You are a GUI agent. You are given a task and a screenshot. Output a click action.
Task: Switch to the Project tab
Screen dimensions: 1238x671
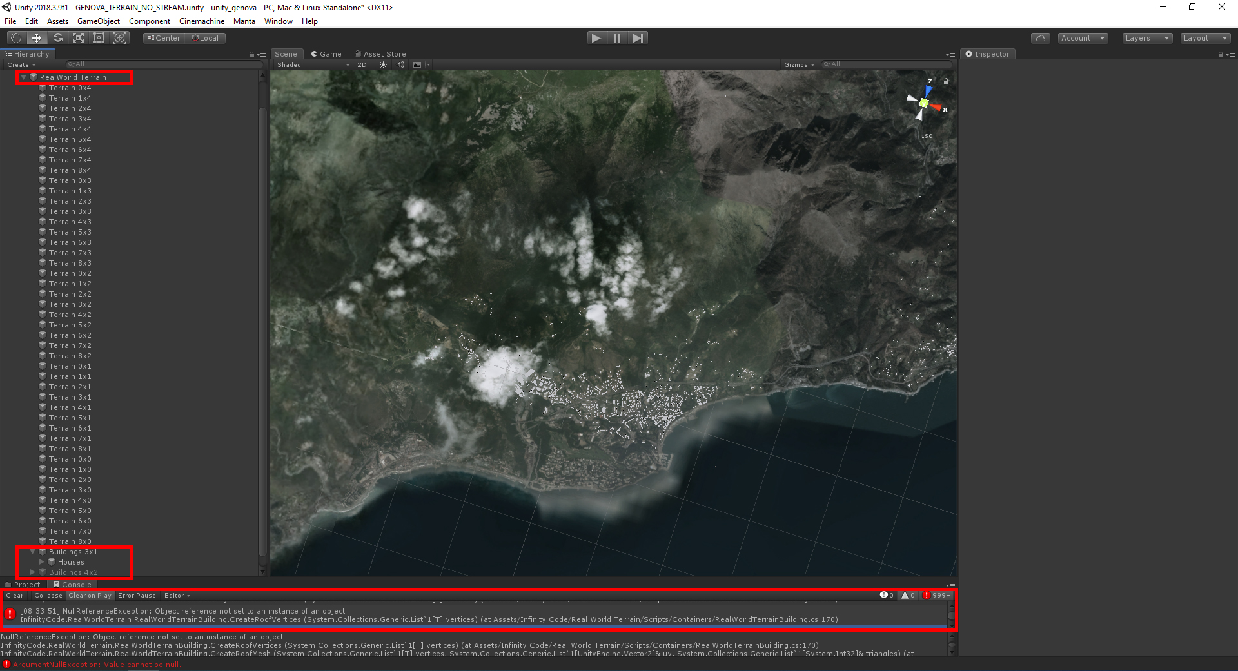coord(23,585)
